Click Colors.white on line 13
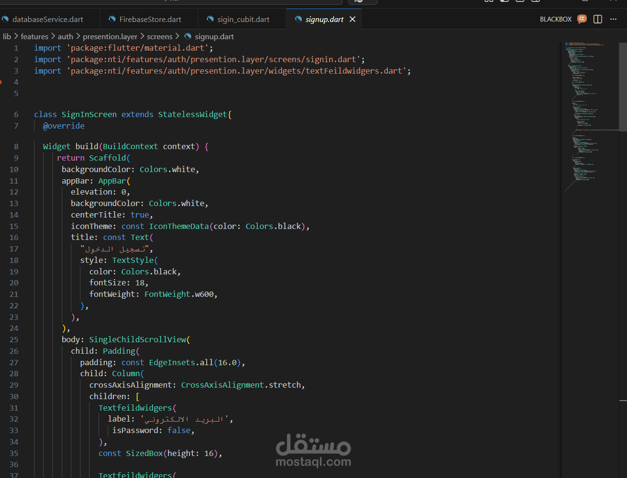 tap(176, 204)
